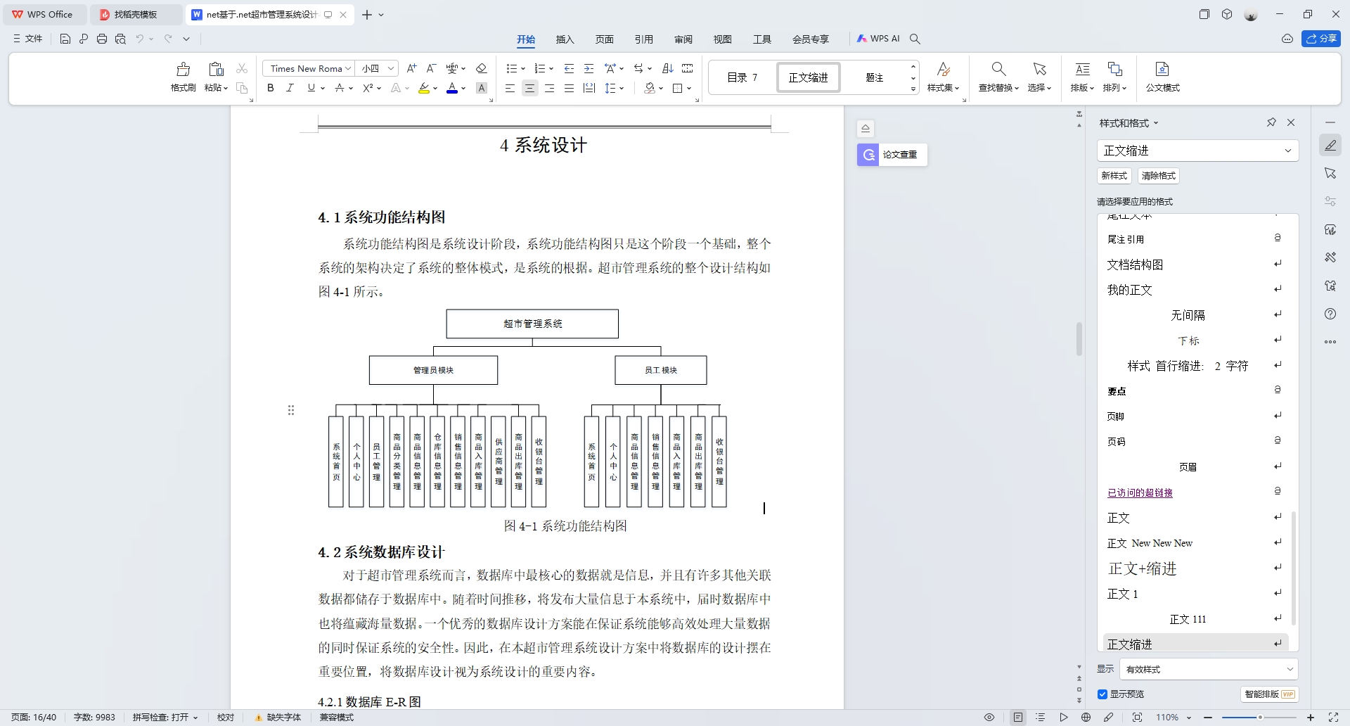This screenshot has height=726, width=1350.
Task: Click the Paste clipboard icon
Action: pos(216,69)
